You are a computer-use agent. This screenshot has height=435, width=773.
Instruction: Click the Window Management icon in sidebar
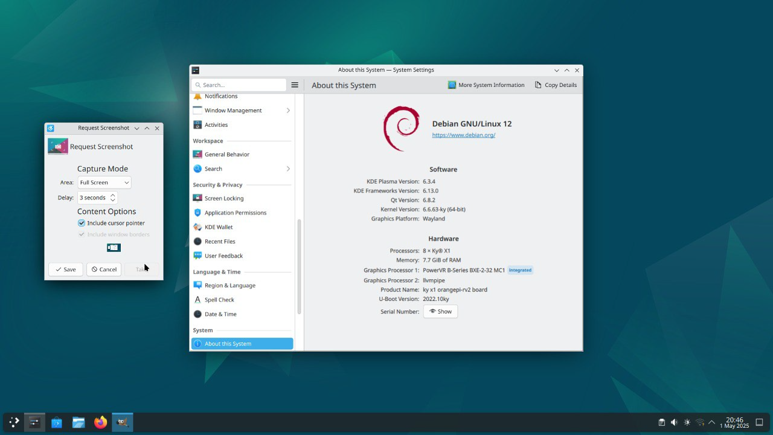197,111
